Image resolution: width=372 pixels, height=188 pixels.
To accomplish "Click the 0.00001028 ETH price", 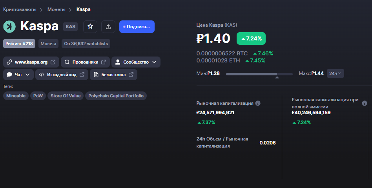I will point(218,60).
